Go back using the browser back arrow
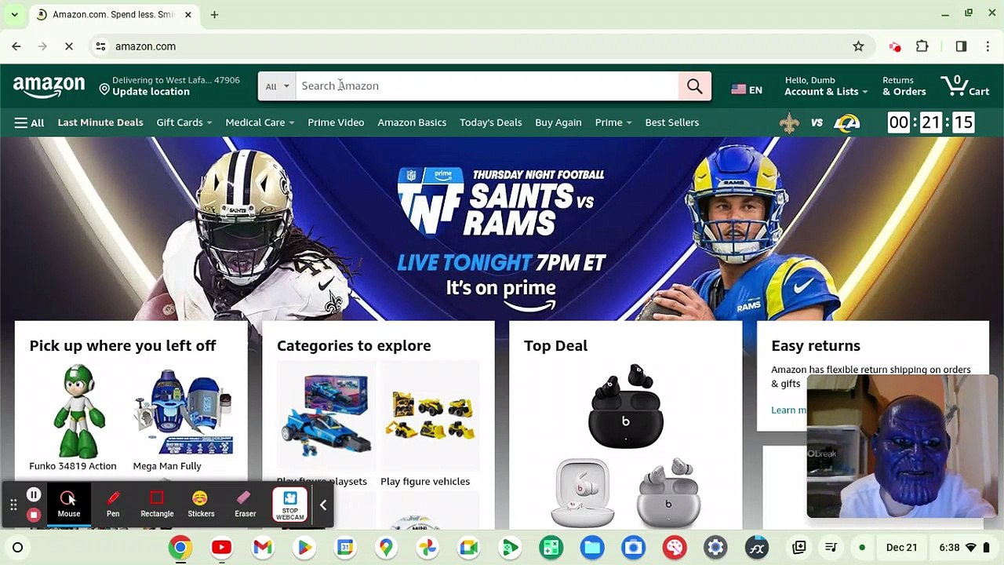 click(x=16, y=46)
